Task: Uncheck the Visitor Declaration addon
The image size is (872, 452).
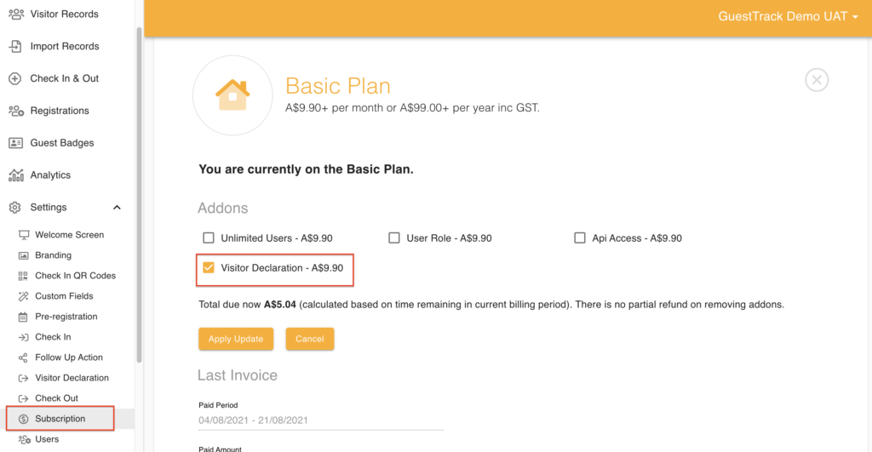Action: [x=209, y=267]
